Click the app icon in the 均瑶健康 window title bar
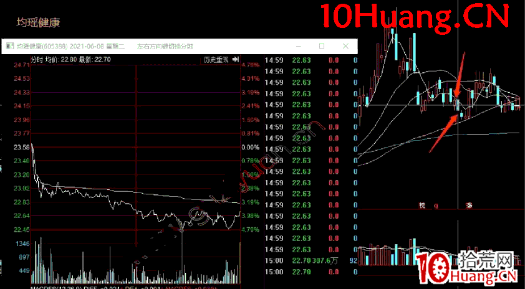The image size is (525, 289). 10,47
